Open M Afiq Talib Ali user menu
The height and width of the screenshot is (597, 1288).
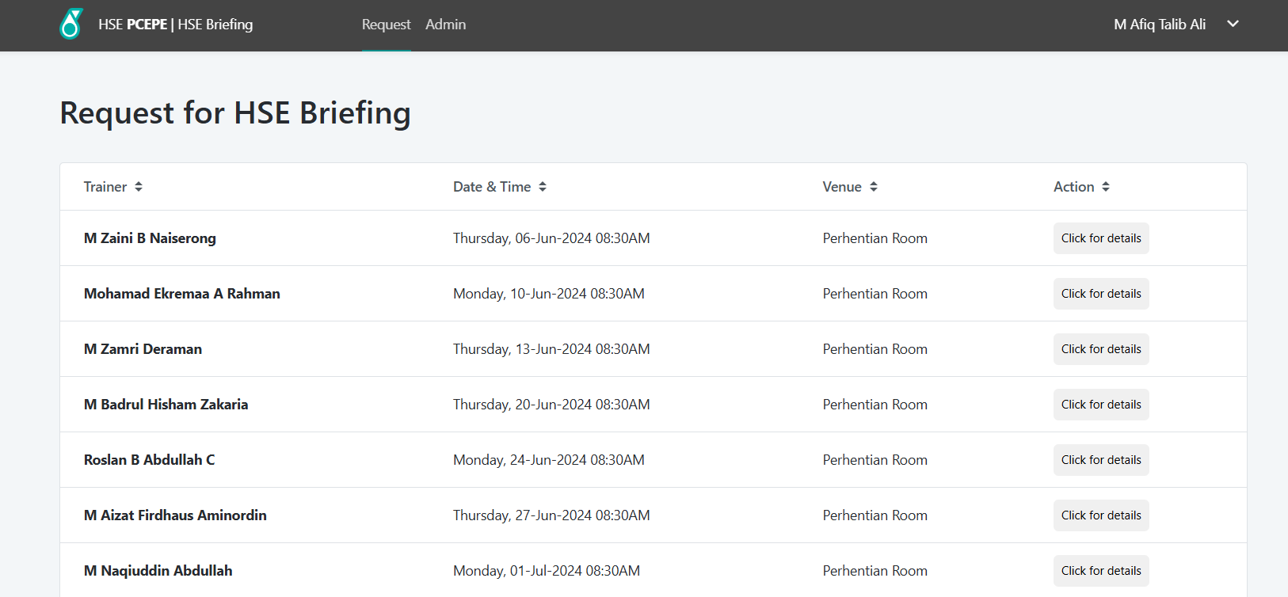[x=1159, y=25]
